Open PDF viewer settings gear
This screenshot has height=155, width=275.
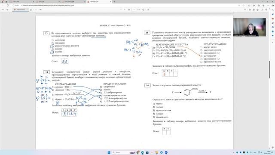coord(266,9)
